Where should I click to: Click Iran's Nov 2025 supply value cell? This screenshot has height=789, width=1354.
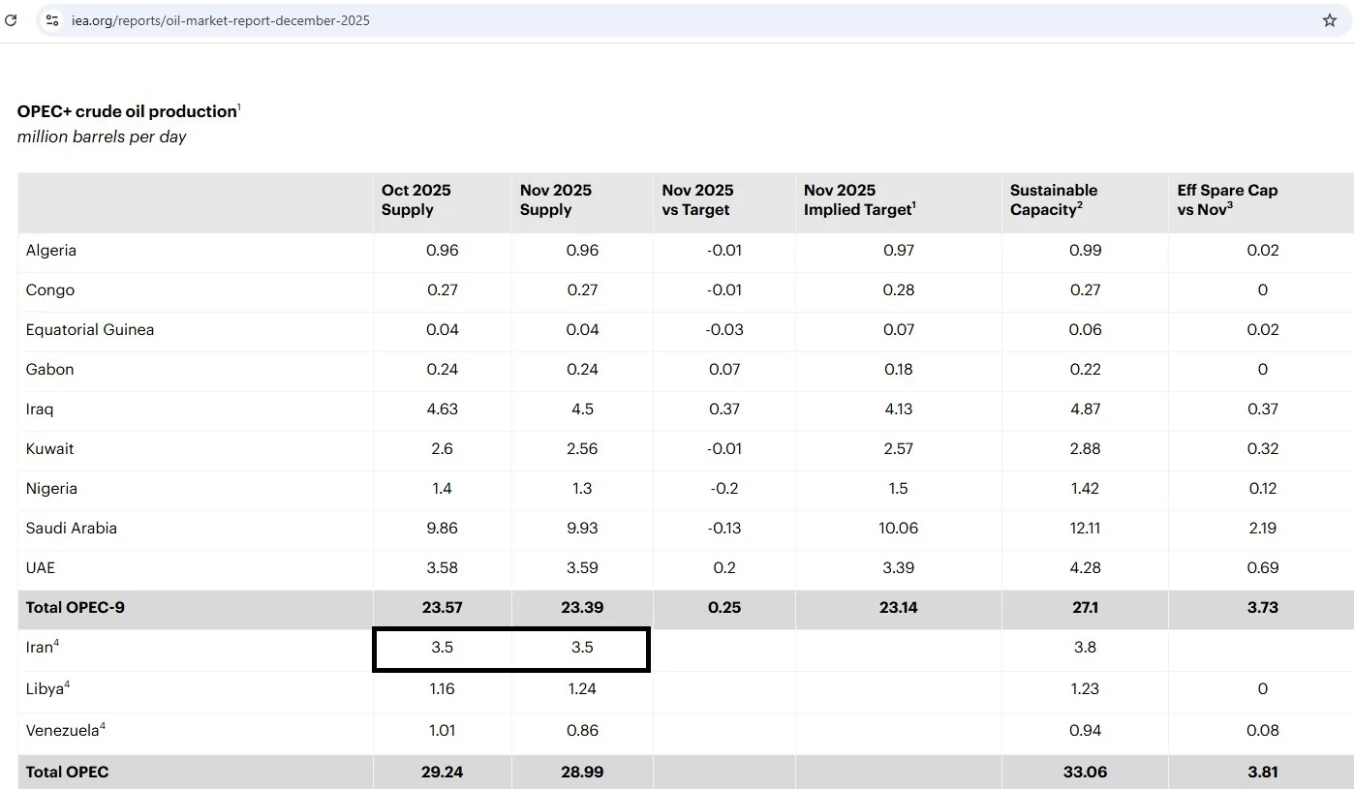pyautogui.click(x=581, y=648)
